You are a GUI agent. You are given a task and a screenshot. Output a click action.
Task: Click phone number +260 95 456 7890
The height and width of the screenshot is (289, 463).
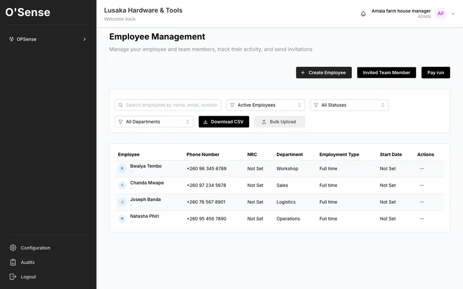(x=206, y=219)
